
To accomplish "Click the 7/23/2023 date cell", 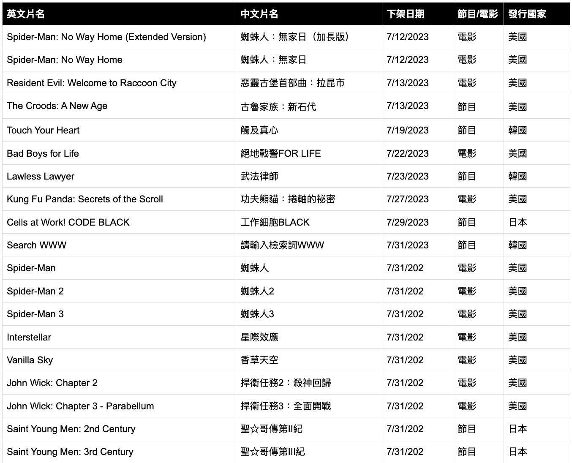I will click(x=417, y=176).
